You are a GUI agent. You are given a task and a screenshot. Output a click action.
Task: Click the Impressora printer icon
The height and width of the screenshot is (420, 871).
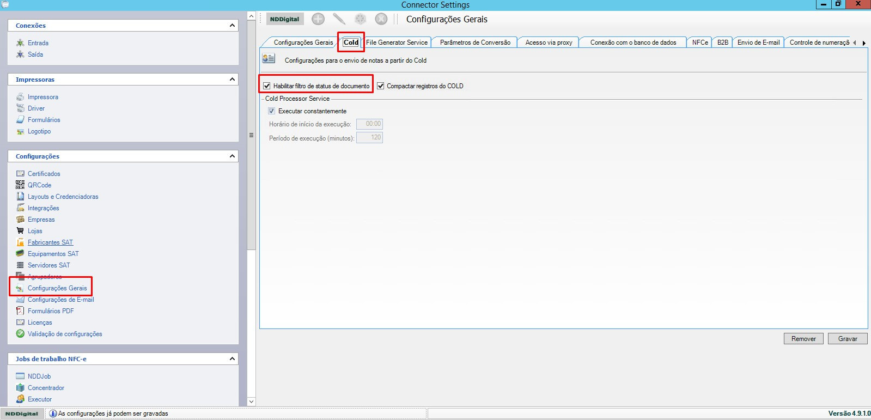point(20,97)
